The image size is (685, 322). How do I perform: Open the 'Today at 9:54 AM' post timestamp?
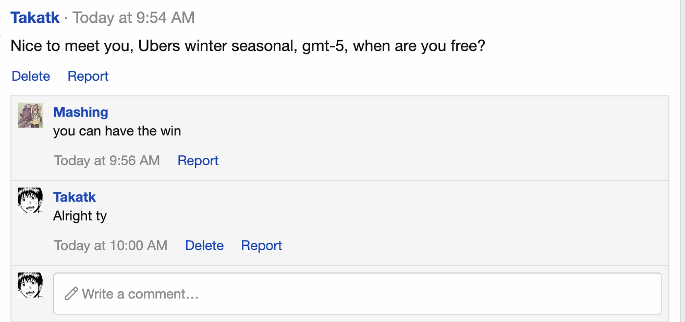click(134, 18)
